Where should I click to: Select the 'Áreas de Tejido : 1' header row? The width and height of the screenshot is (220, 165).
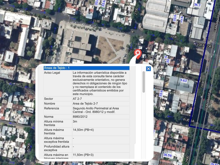86,68
